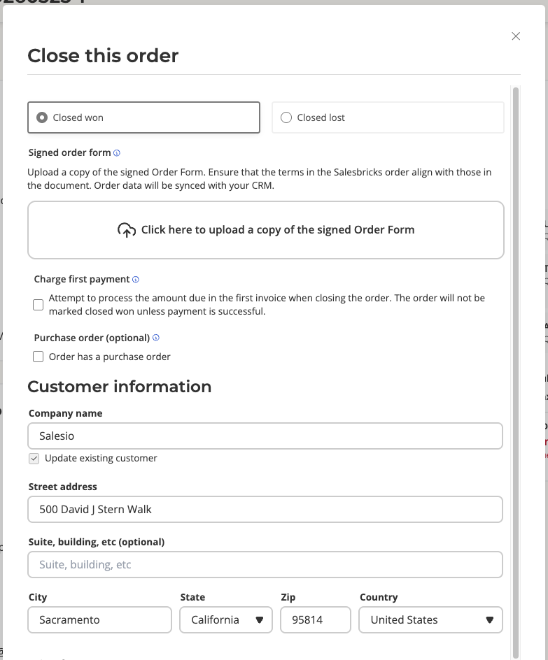Check Order has a purchase order
This screenshot has height=660, width=548.
(38, 357)
